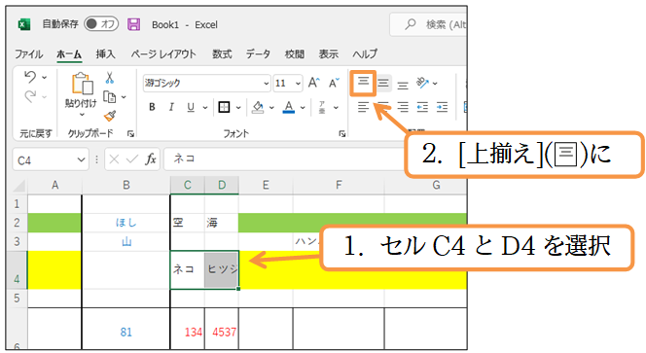The height and width of the screenshot is (353, 646).
Task: Open the font size 11 dropdown
Action: click(299, 84)
